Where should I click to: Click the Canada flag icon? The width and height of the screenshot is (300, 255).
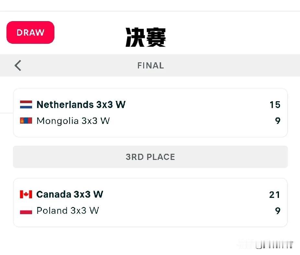(x=26, y=194)
